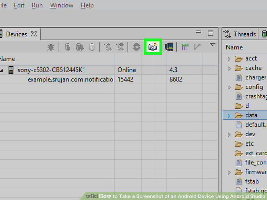Viewport: 267px width, 200px height.
Task: Click the Debug selected process bug icon
Action: [x=51, y=47]
